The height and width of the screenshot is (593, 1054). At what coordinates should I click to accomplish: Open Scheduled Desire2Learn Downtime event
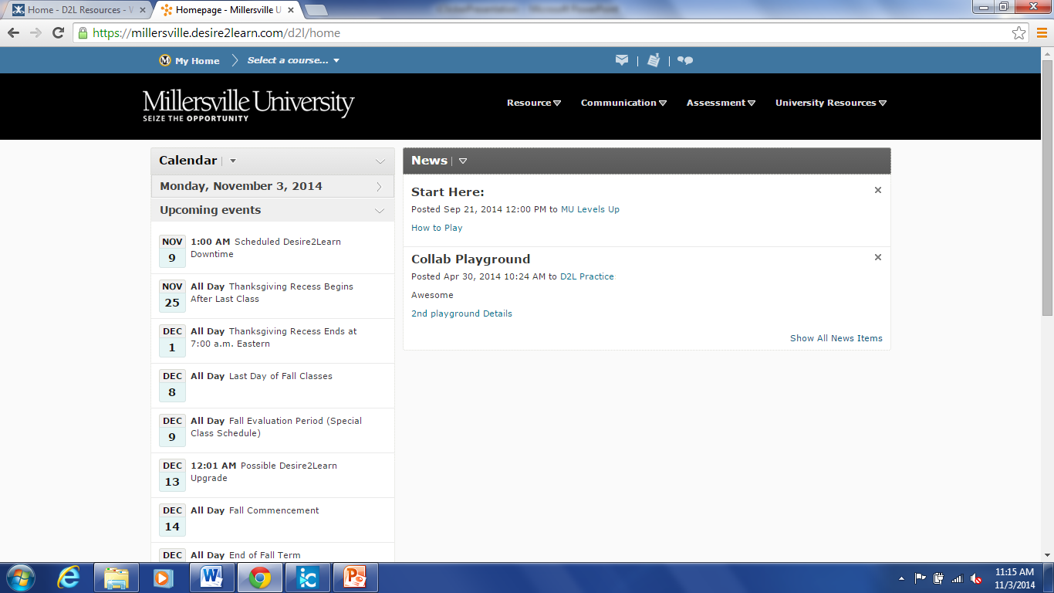[265, 248]
